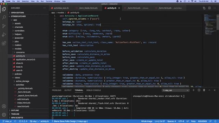Click Spaces: 4 indentation setting
Image resolution: width=219 pixels, height=123 pixels.
point(171,121)
